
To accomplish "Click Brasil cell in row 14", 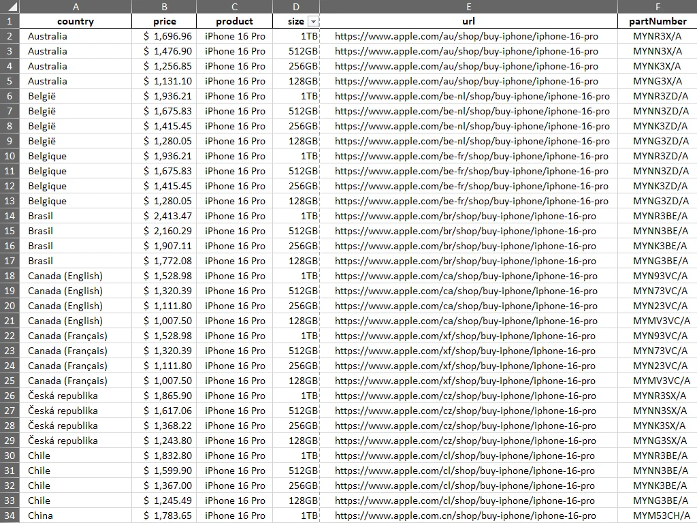I will (x=76, y=216).
